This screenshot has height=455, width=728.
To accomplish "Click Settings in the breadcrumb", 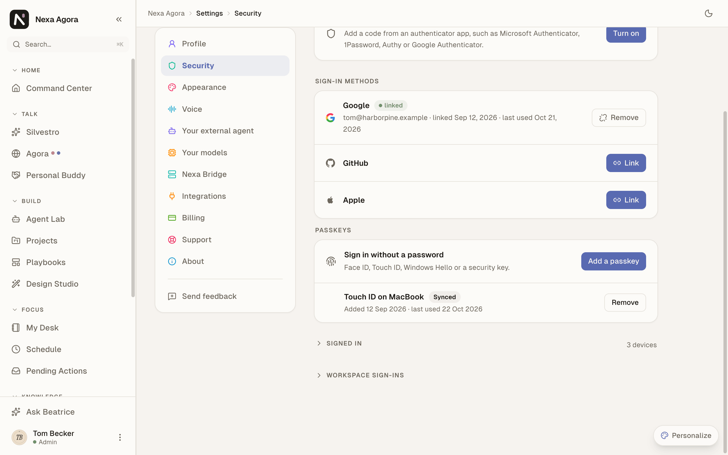I will point(209,13).
